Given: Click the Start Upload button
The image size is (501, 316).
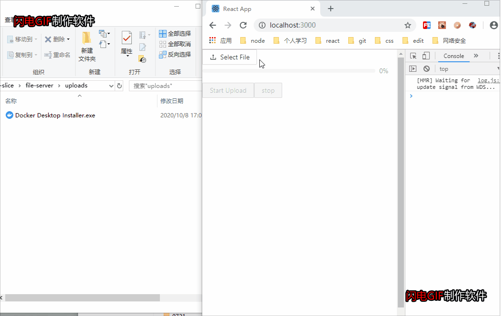Looking at the screenshot, I should 228,90.
